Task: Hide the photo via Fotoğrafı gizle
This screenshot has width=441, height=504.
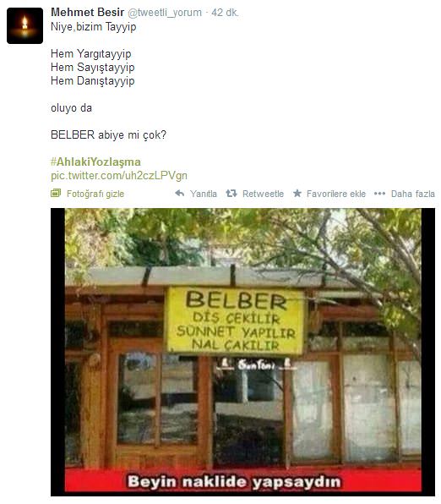Action: point(95,194)
